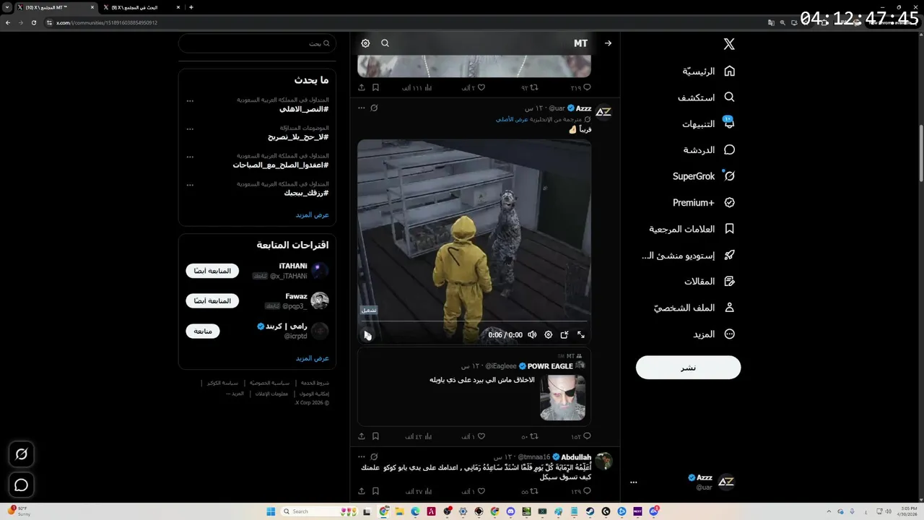The height and width of the screenshot is (520, 924).
Task: Show more follow suggestions عرض المزيد
Action: coord(312,358)
